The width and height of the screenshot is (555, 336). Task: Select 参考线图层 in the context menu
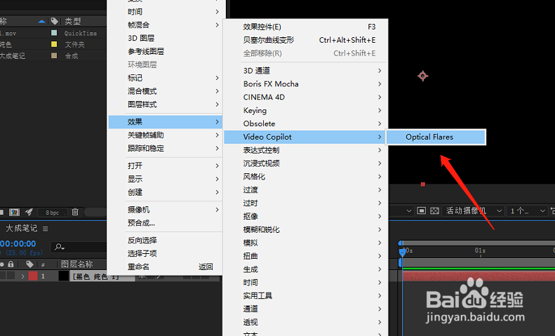[x=166, y=51]
